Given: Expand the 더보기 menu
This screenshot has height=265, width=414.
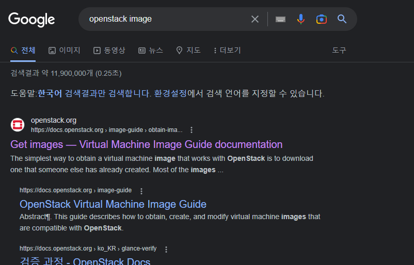Looking at the screenshot, I should click(227, 50).
